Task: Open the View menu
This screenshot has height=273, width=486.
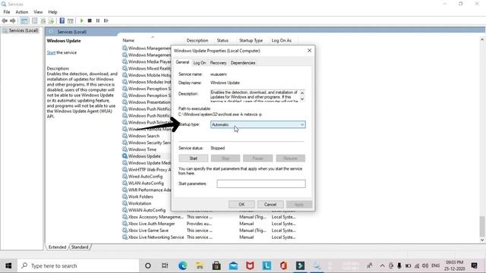Action: 38,12
